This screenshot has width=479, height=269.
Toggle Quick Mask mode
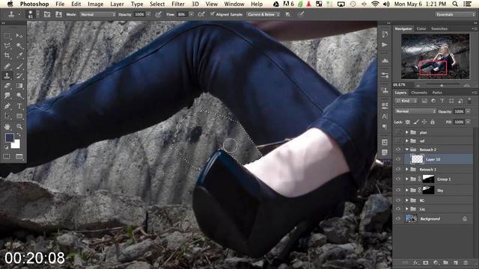[x=7, y=156]
